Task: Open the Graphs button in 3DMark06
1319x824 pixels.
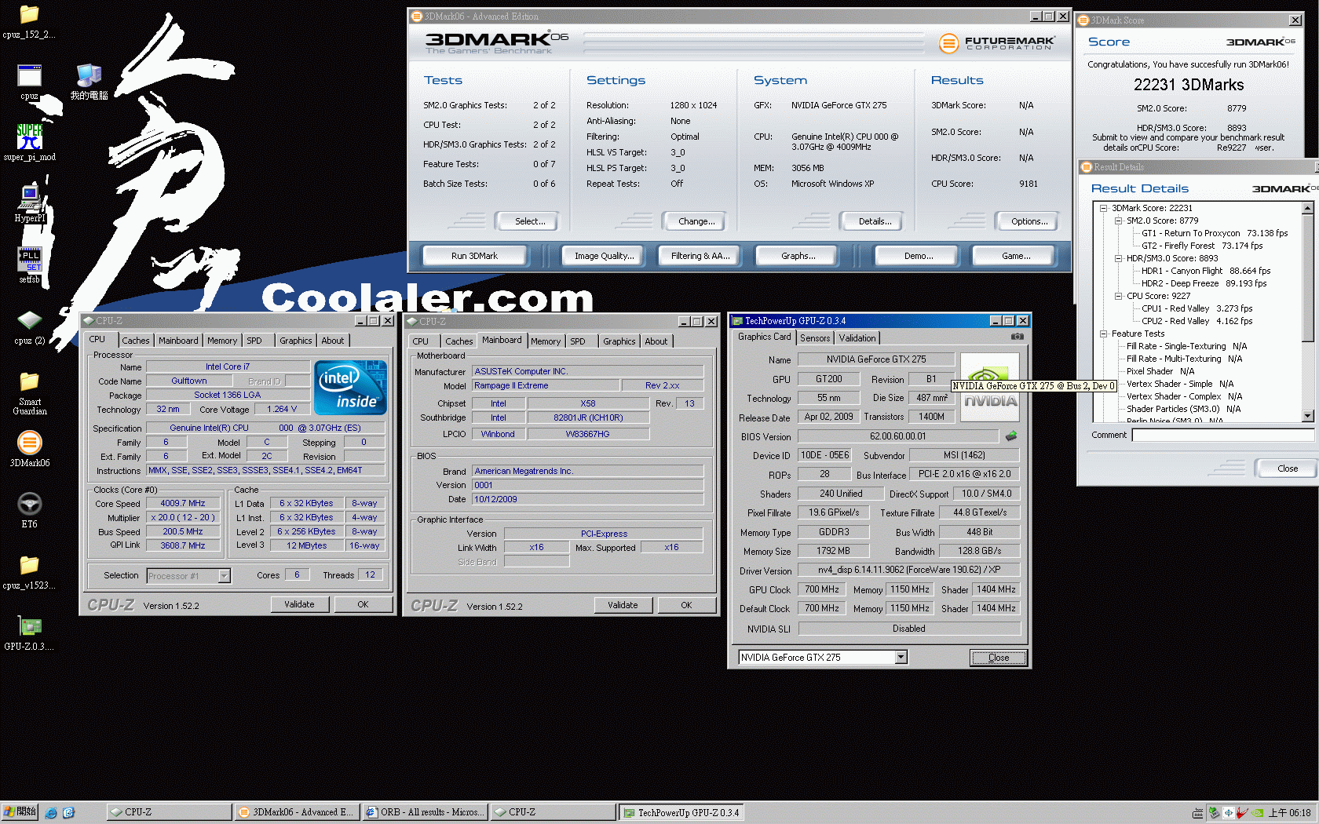Action: coord(798,256)
